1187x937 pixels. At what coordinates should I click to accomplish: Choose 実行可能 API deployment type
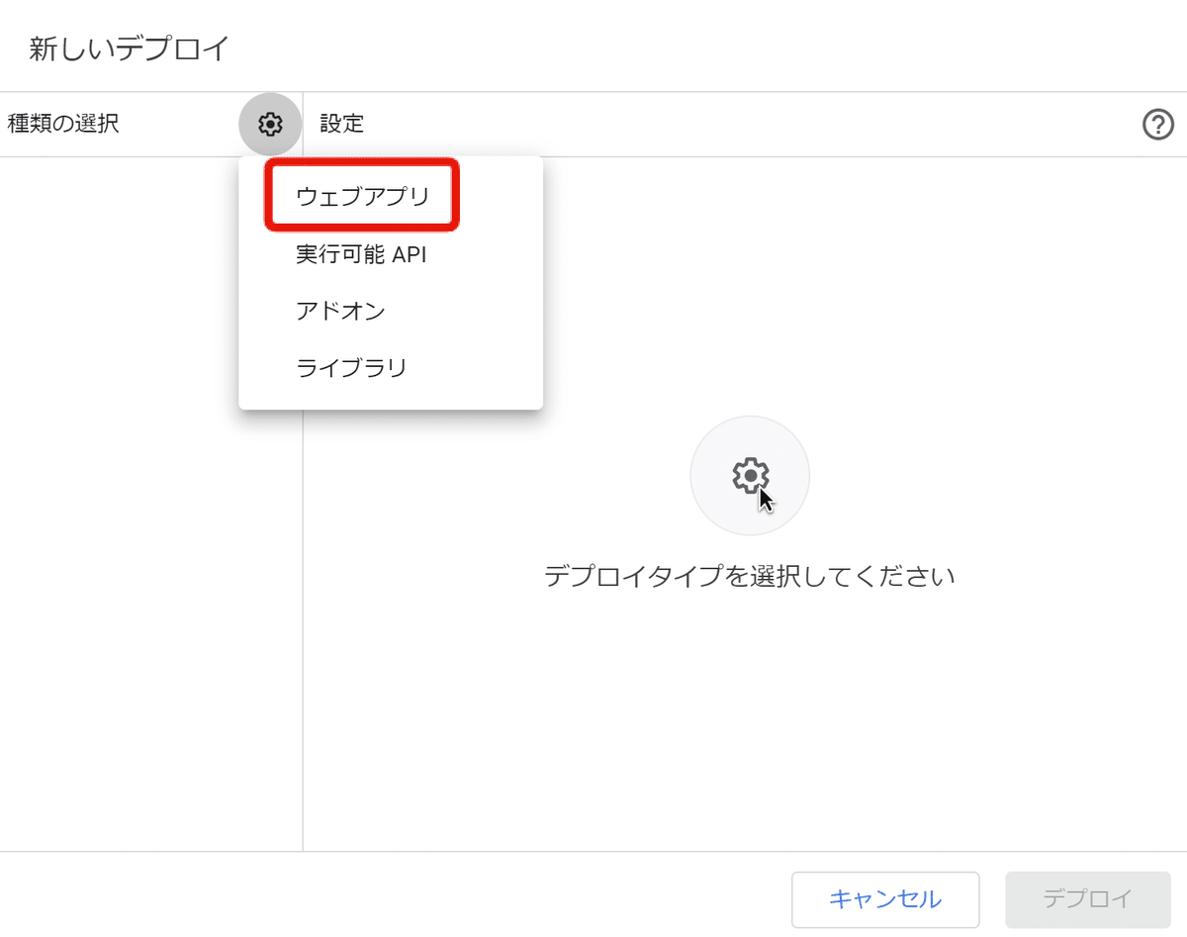pyautogui.click(x=390, y=254)
